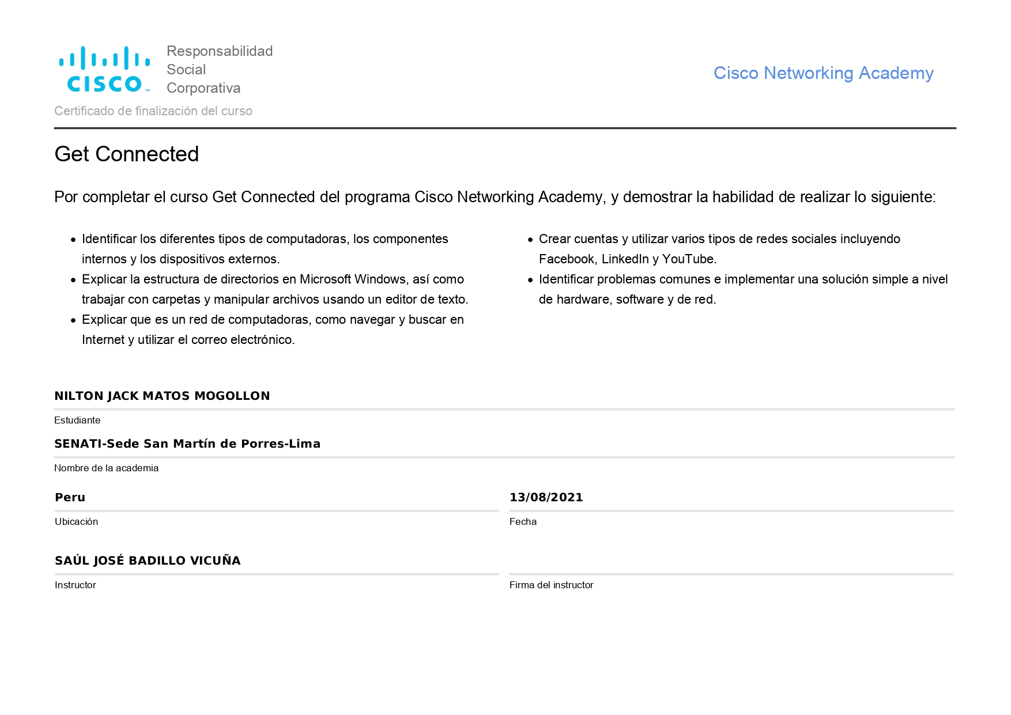Click the Cisco logo
Screen dimensions: 1011x715
point(104,69)
